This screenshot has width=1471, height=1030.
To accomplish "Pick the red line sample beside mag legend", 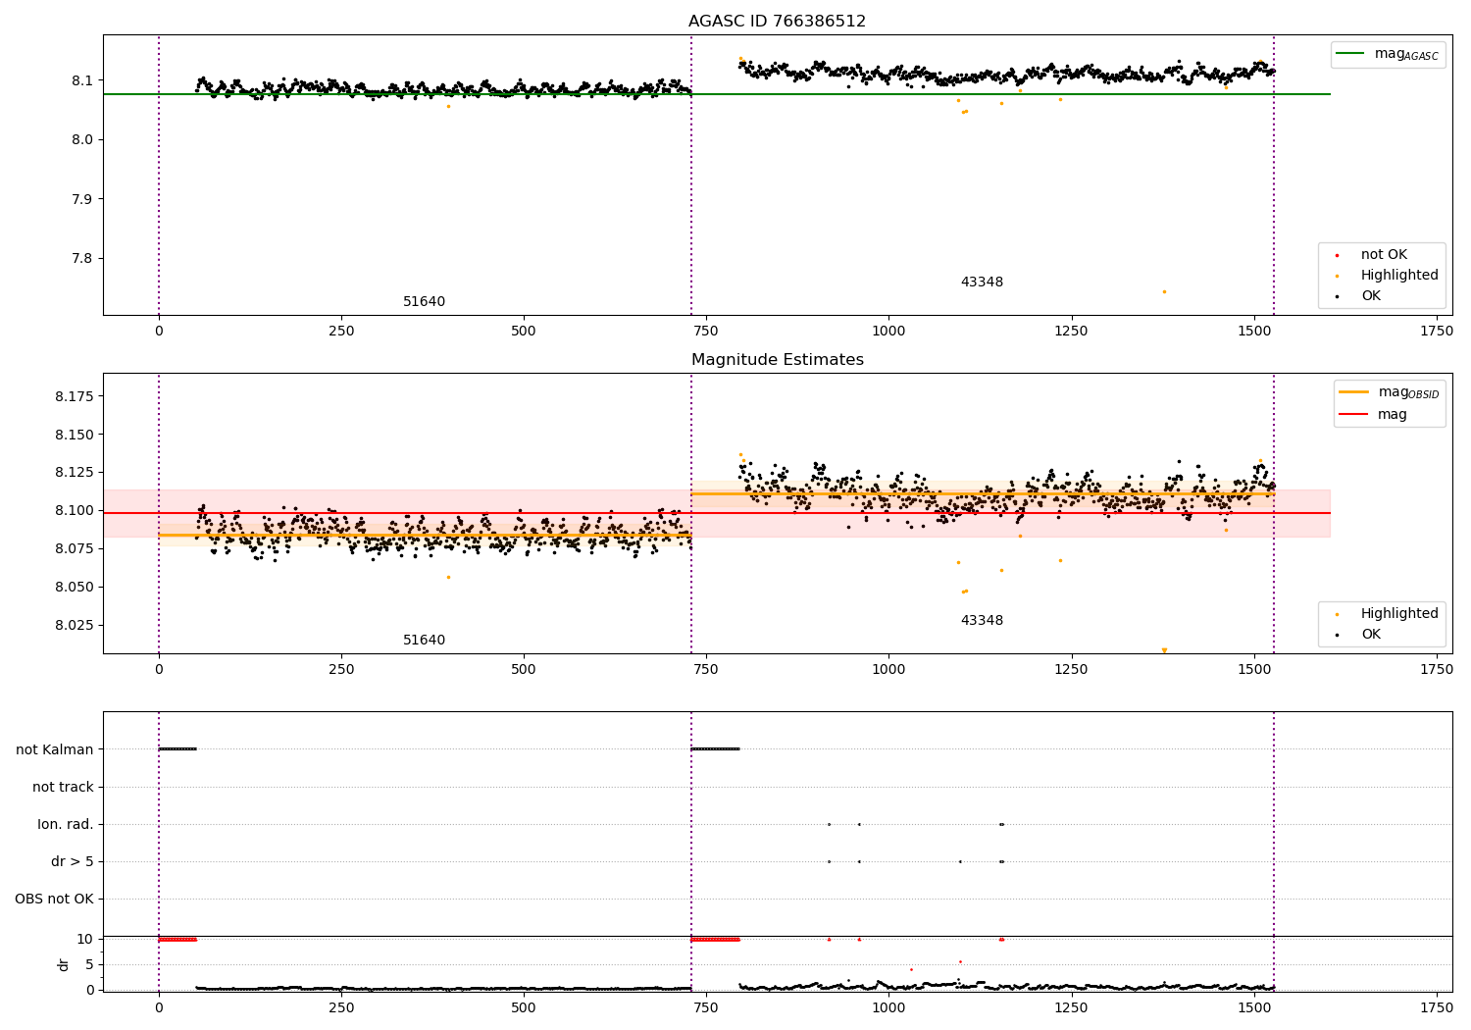I will pos(1353,414).
